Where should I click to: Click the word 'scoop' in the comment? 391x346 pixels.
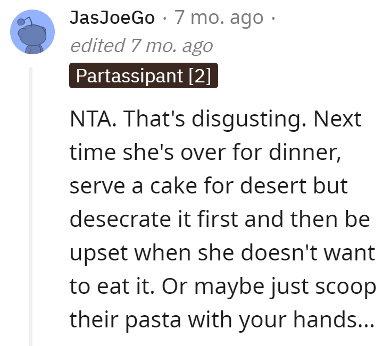[346, 287]
